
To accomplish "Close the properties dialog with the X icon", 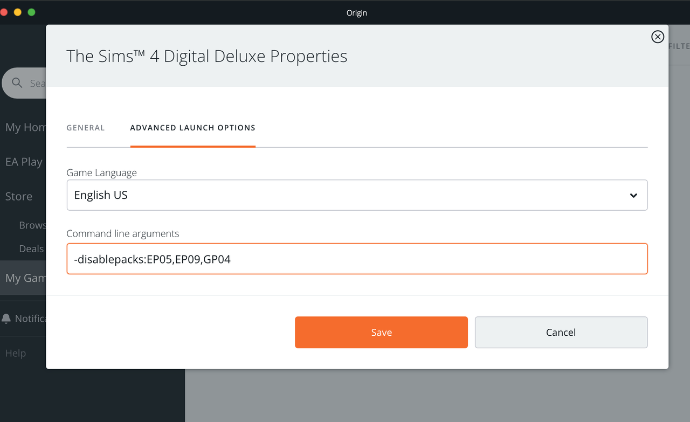I will pyautogui.click(x=658, y=37).
